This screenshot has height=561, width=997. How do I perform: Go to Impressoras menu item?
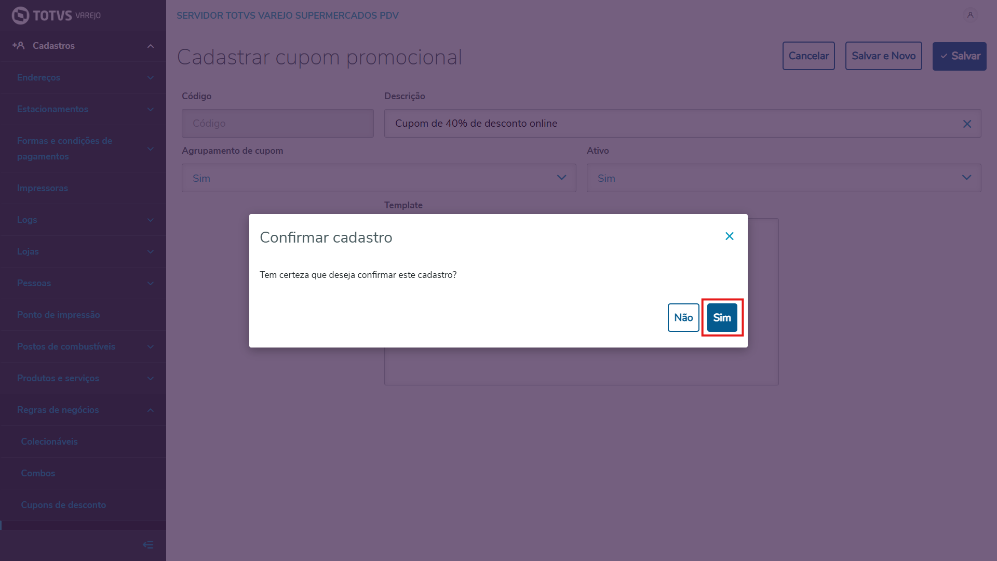pos(43,188)
